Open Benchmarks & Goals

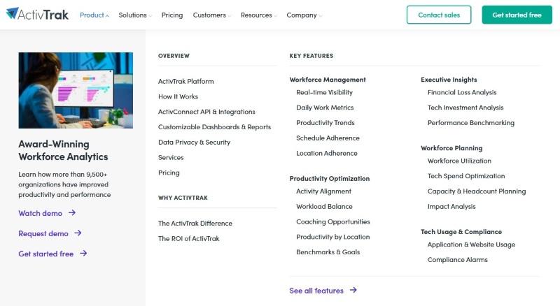coord(328,252)
